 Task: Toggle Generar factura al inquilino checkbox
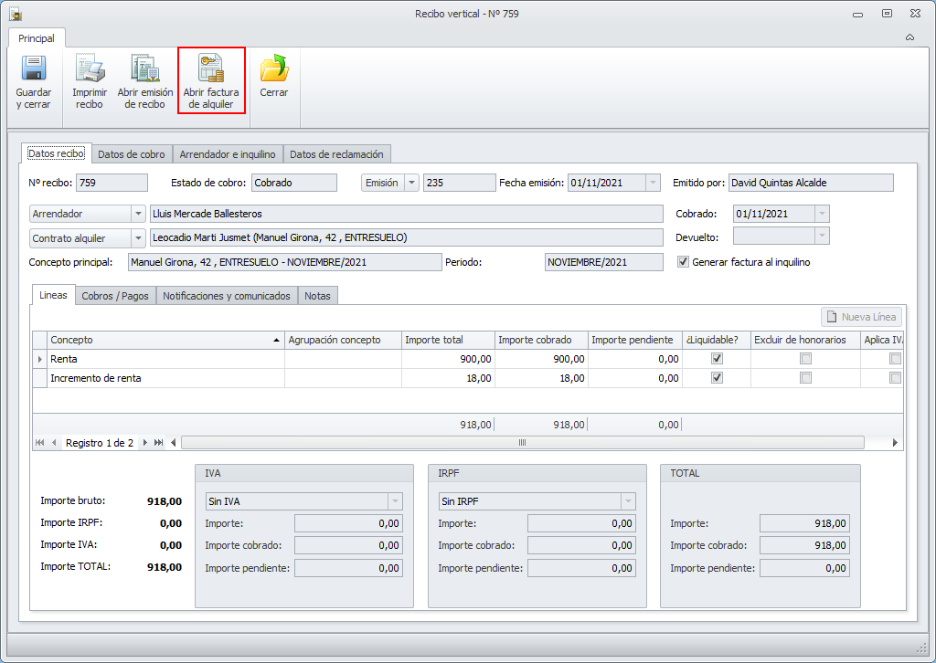pos(683,262)
